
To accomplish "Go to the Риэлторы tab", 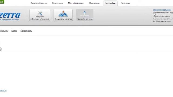I will click(x=125, y=3).
